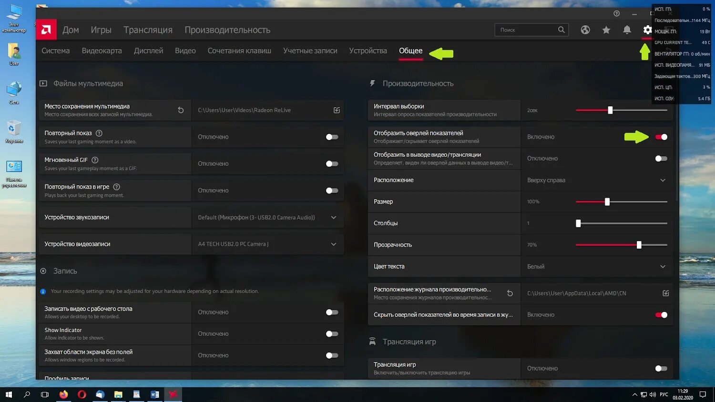Open Word from the taskbar
This screenshot has height=402, width=715.
tap(154, 394)
